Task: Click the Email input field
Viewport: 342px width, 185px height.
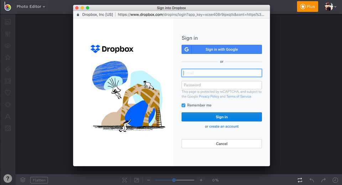Action: pos(222,73)
